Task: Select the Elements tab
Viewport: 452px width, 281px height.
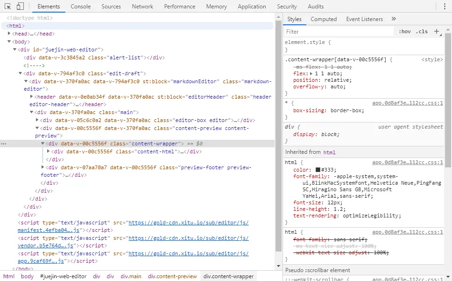Action: [x=49, y=7]
